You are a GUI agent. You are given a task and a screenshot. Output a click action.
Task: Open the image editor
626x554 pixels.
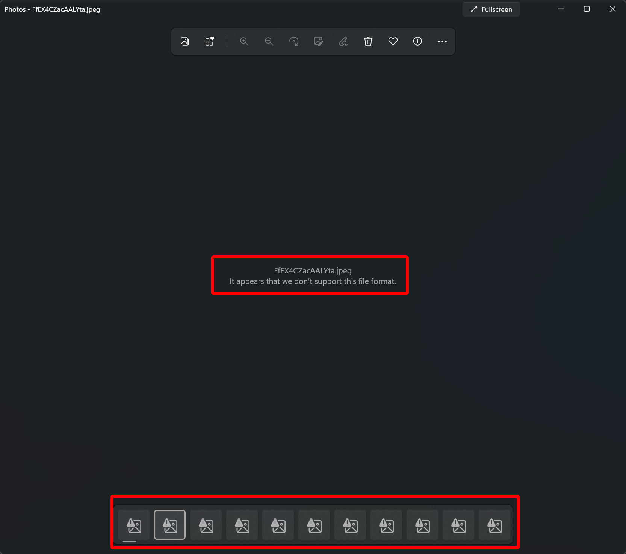[x=318, y=41]
